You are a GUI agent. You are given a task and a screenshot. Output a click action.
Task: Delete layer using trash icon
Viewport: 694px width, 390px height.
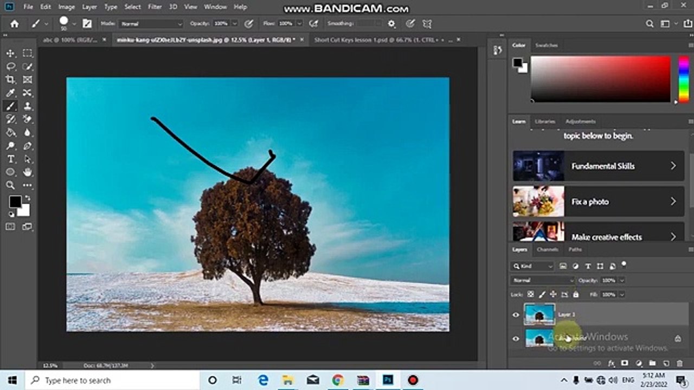[679, 363]
